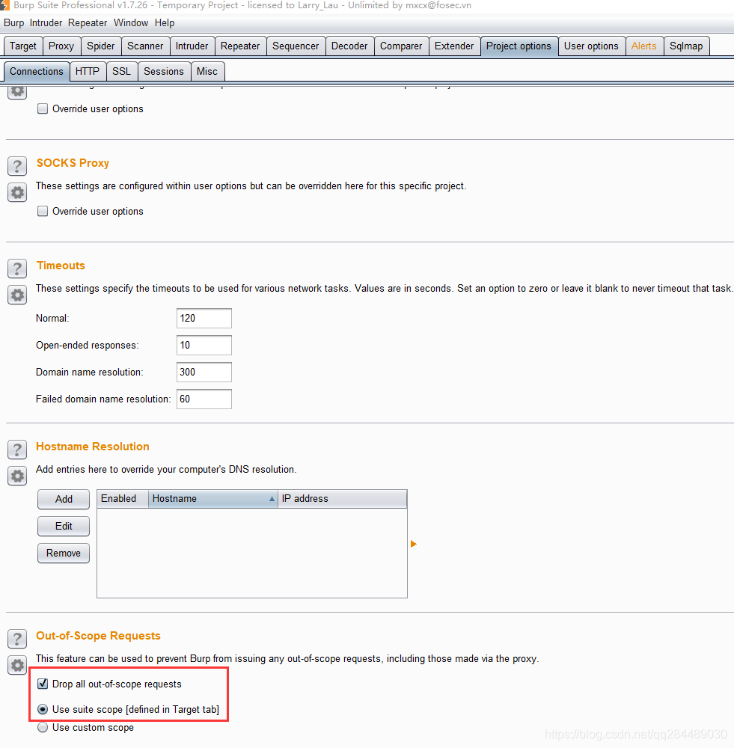The height and width of the screenshot is (748, 734).
Task: Switch to the User options tab
Action: pos(591,46)
